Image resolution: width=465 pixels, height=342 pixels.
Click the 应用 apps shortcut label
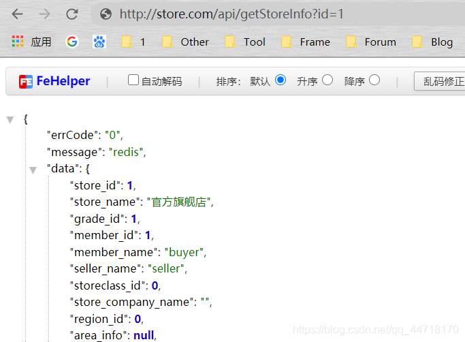coord(41,42)
